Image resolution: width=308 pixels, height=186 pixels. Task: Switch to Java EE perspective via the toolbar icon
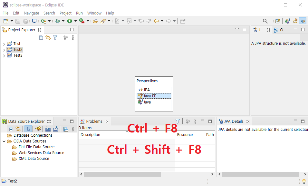pyautogui.click(x=295, y=21)
